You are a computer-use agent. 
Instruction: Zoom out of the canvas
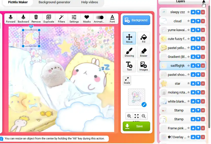[x=144, y=116]
